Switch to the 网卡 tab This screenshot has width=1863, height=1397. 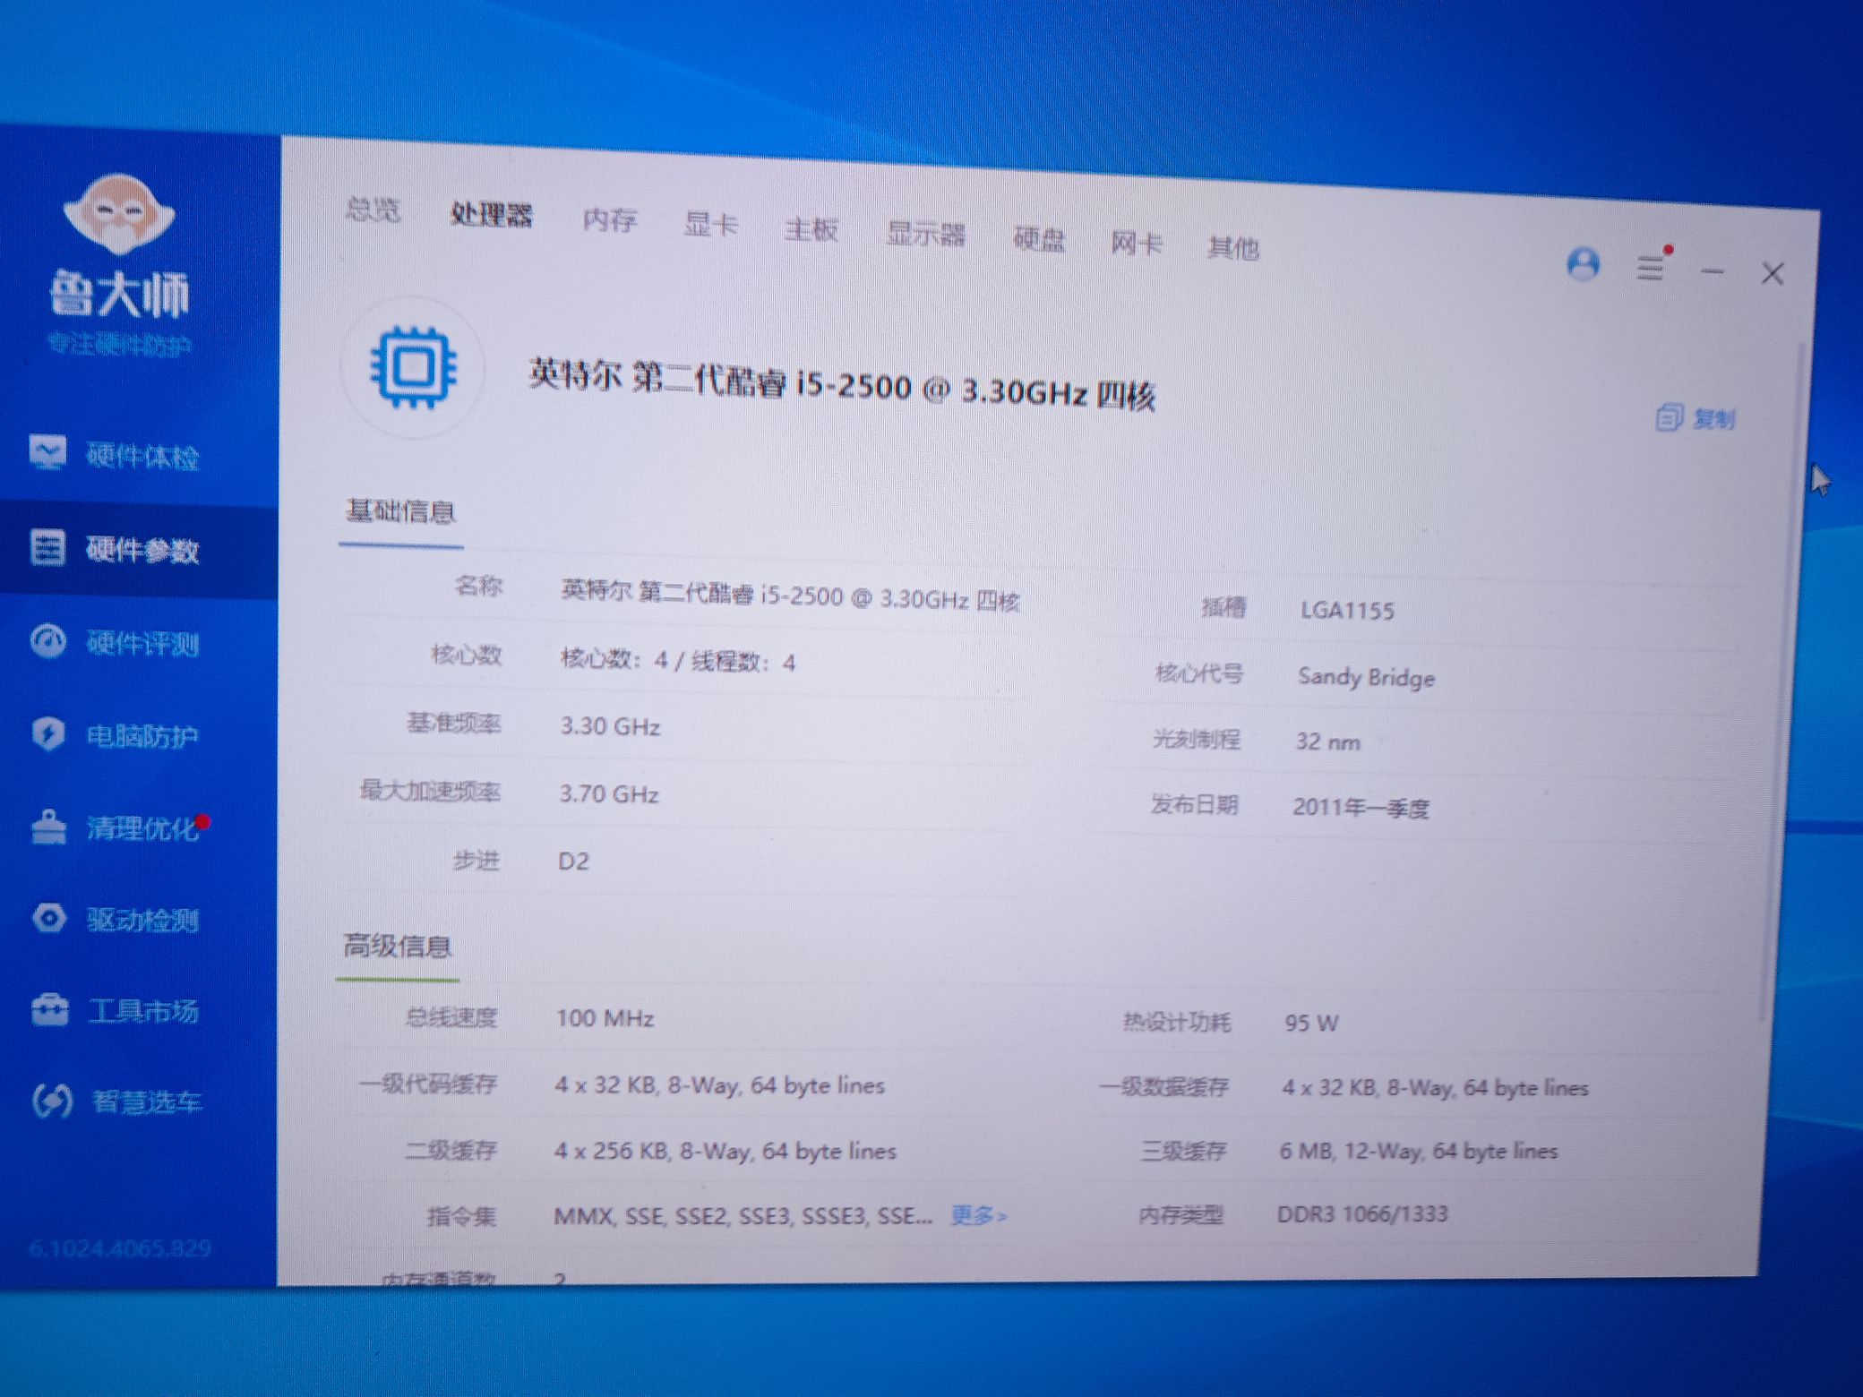pyautogui.click(x=1136, y=244)
